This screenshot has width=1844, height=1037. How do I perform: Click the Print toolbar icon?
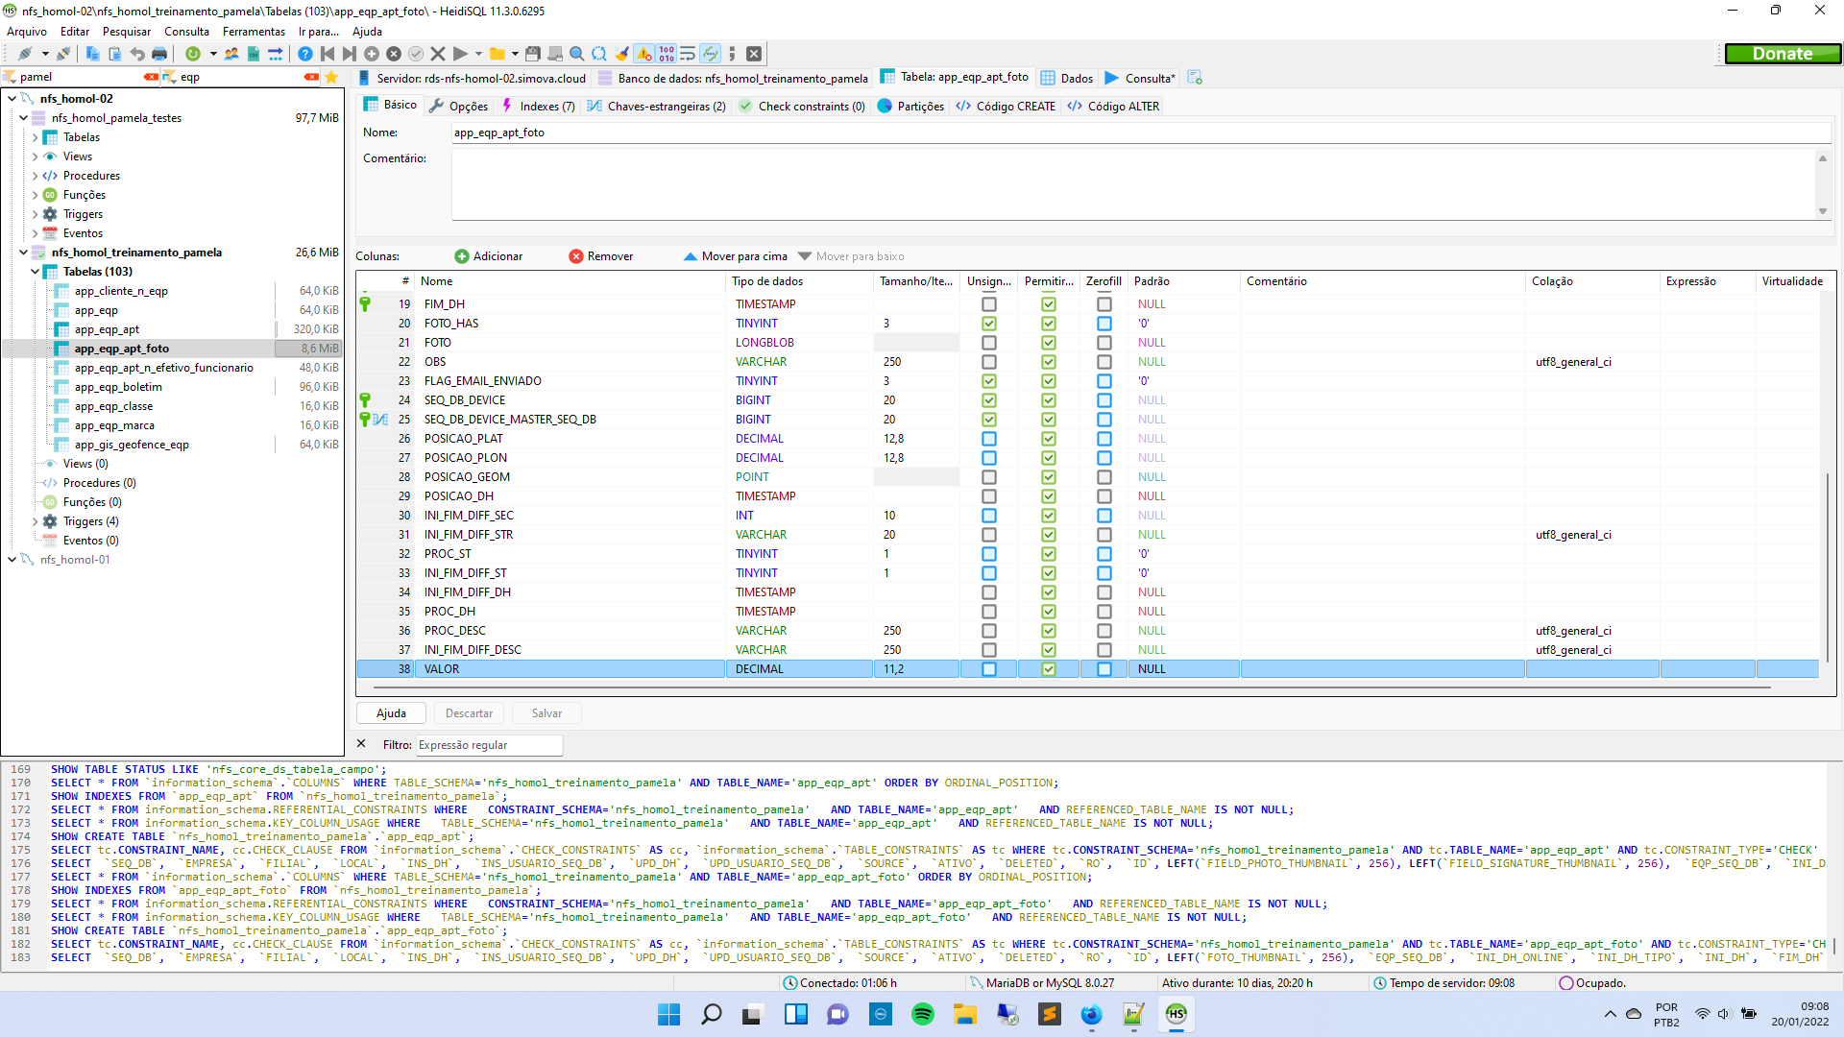click(160, 54)
